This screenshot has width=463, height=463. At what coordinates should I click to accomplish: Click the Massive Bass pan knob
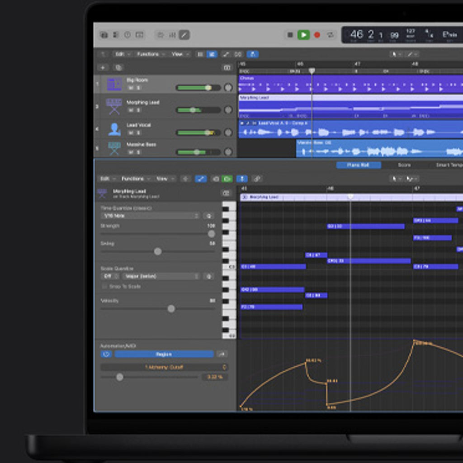228,152
